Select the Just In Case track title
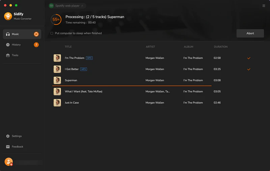 tap(72, 103)
